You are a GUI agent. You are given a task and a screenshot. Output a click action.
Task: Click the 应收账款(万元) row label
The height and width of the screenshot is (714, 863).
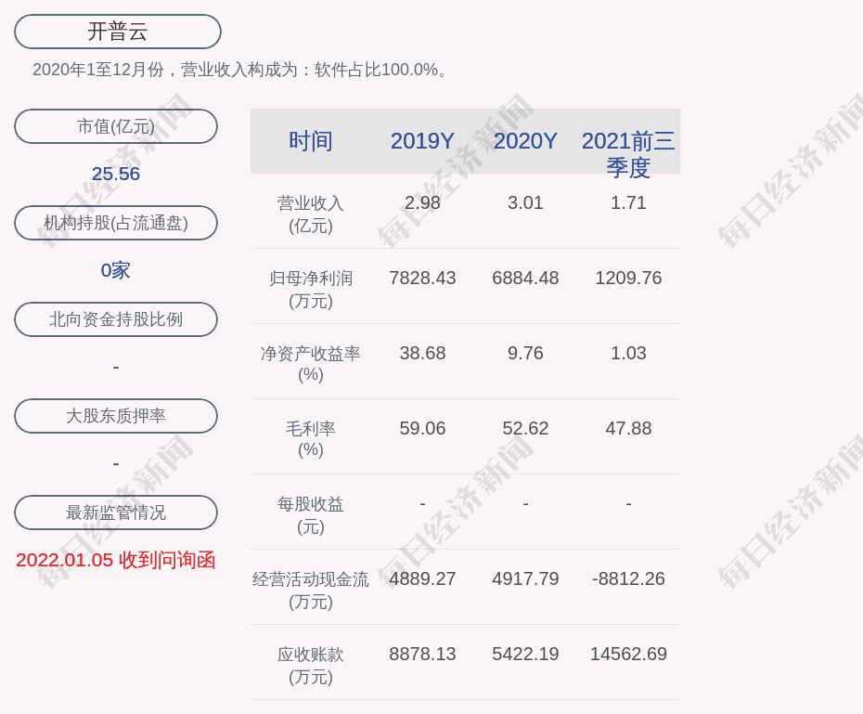311,666
